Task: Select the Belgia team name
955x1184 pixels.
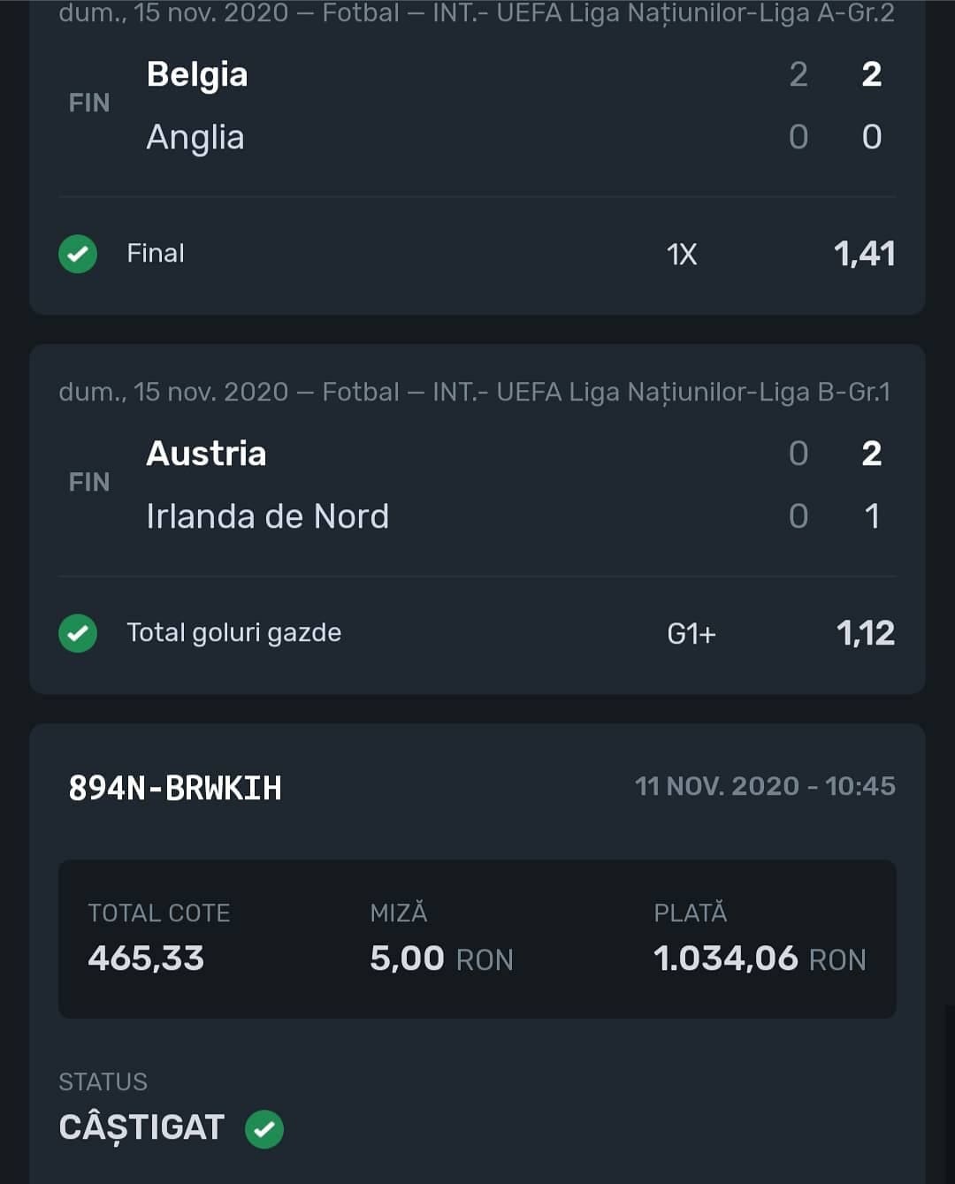Action: click(197, 74)
